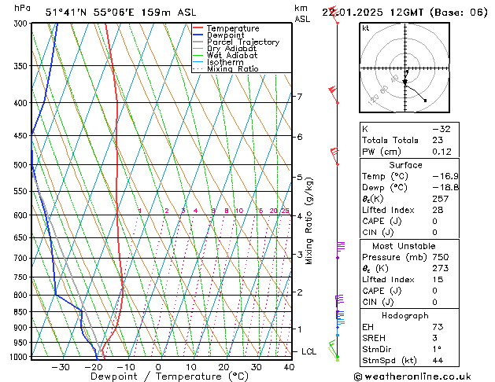495x382 pixels.
Task: Click the red wind barb at 400 hPa
Action: click(334, 94)
